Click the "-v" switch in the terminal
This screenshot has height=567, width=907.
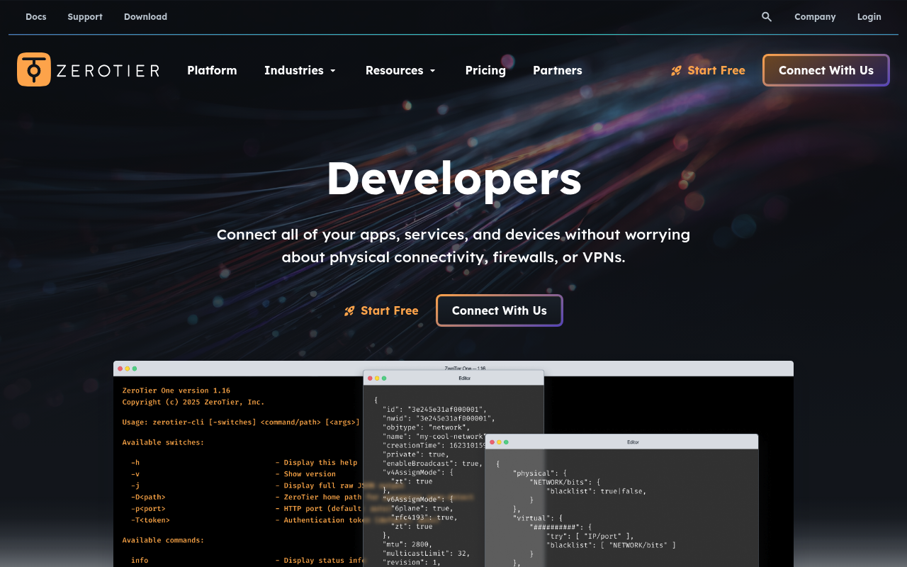135,474
